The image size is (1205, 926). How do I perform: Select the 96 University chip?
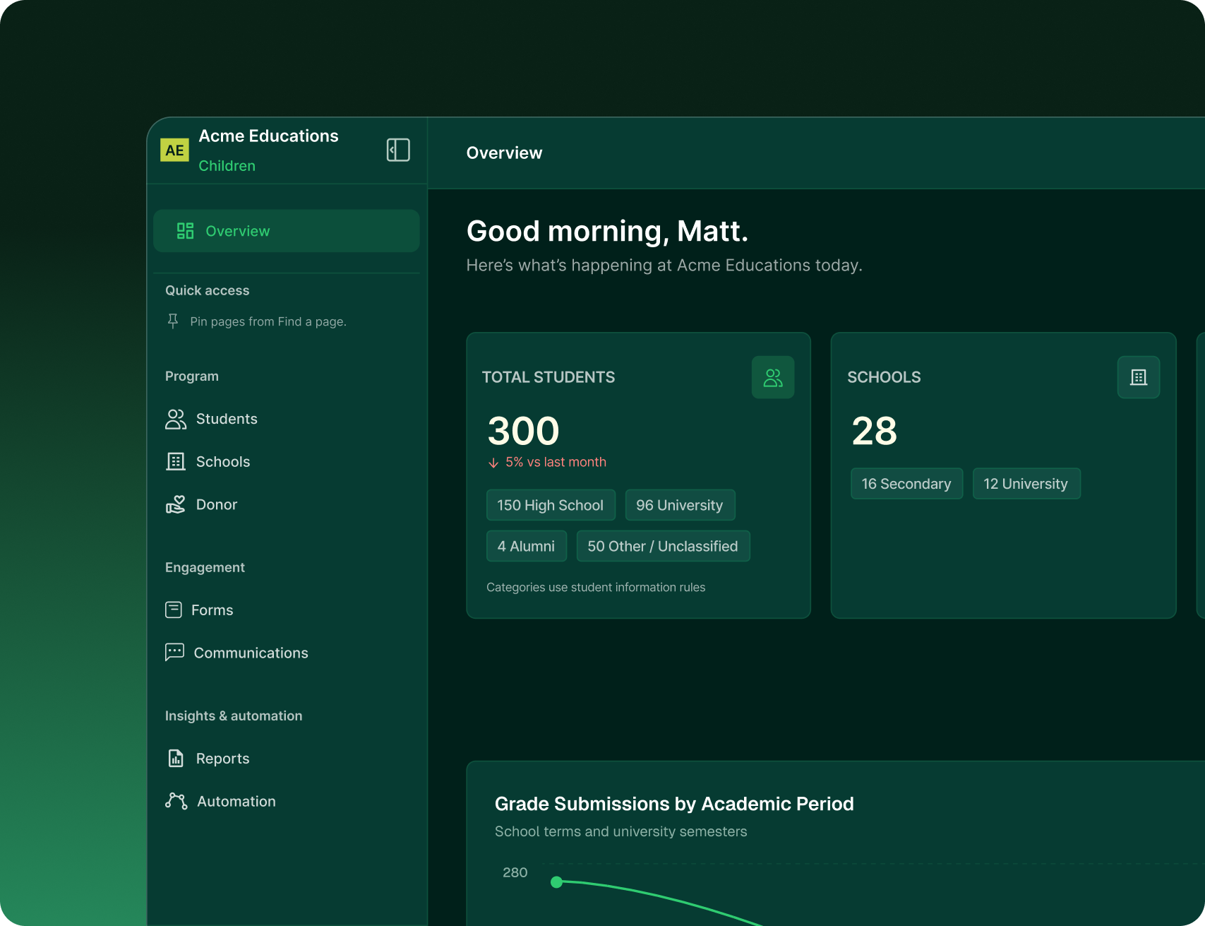[x=680, y=505]
